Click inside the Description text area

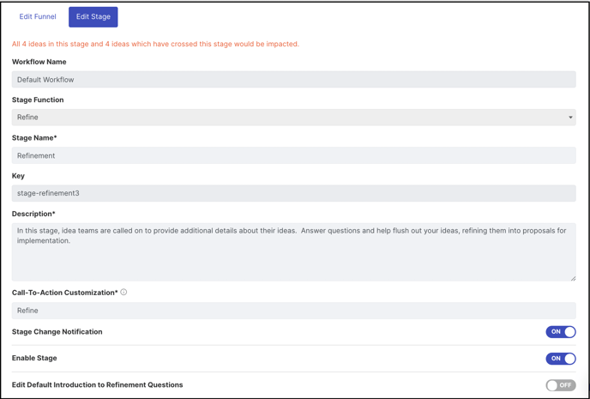pyautogui.click(x=293, y=251)
